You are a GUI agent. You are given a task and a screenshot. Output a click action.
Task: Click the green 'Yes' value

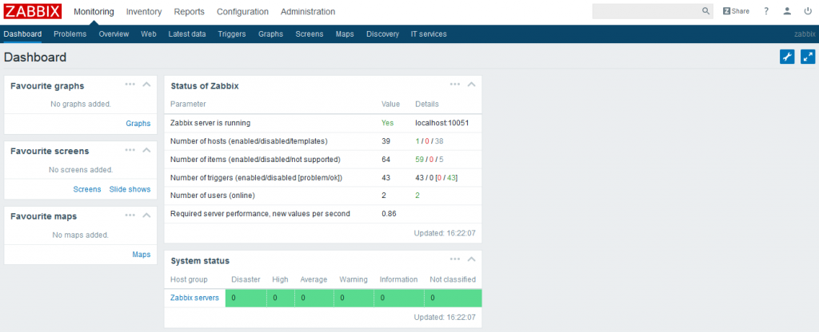pos(387,123)
